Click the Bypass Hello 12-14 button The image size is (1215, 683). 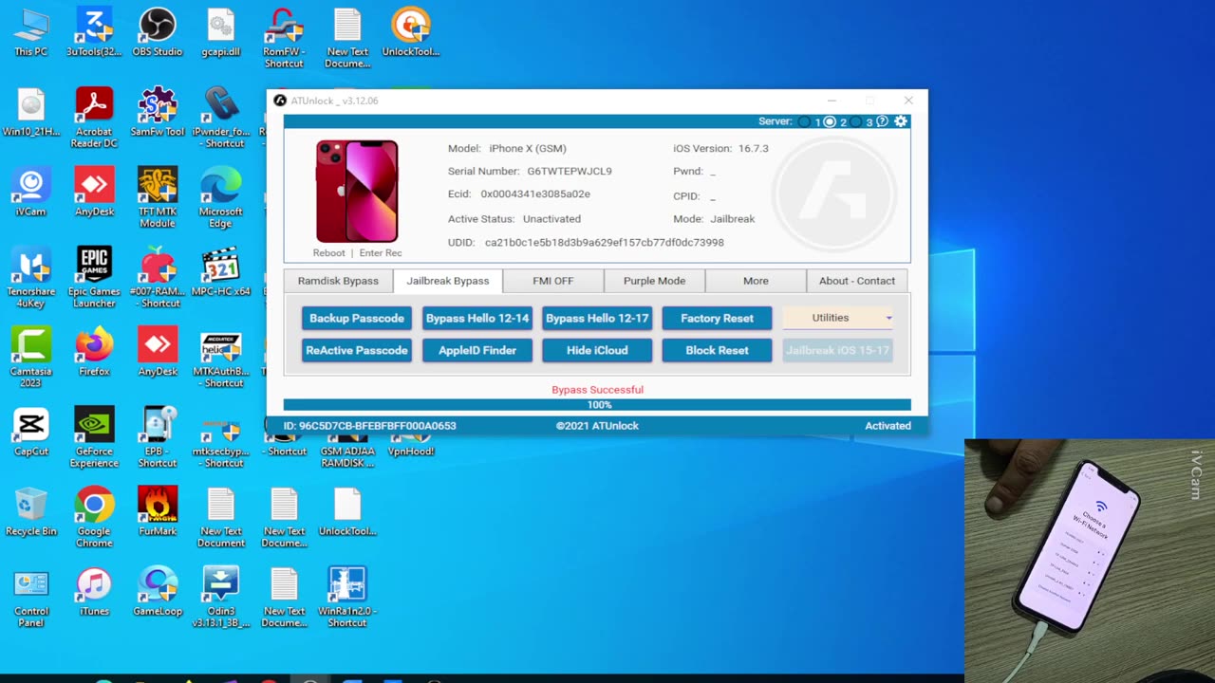pyautogui.click(x=477, y=318)
